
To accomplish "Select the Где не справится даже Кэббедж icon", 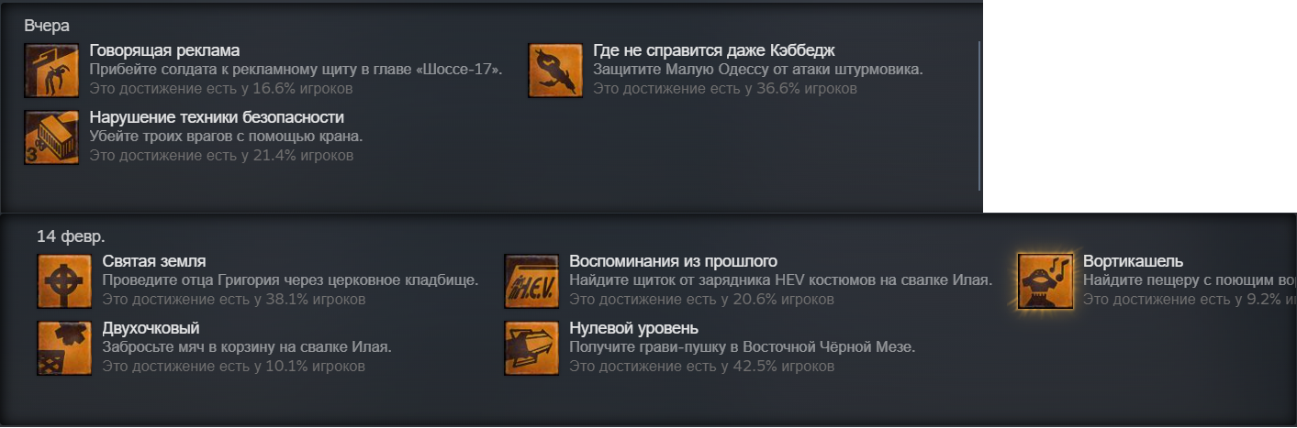I will tap(555, 71).
